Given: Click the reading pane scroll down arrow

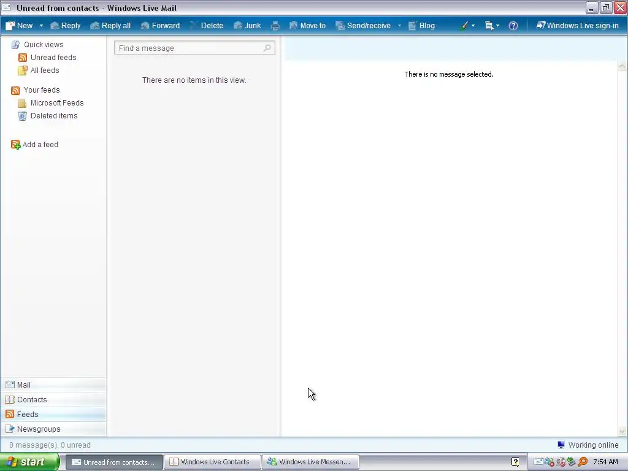Looking at the screenshot, I should [x=622, y=431].
